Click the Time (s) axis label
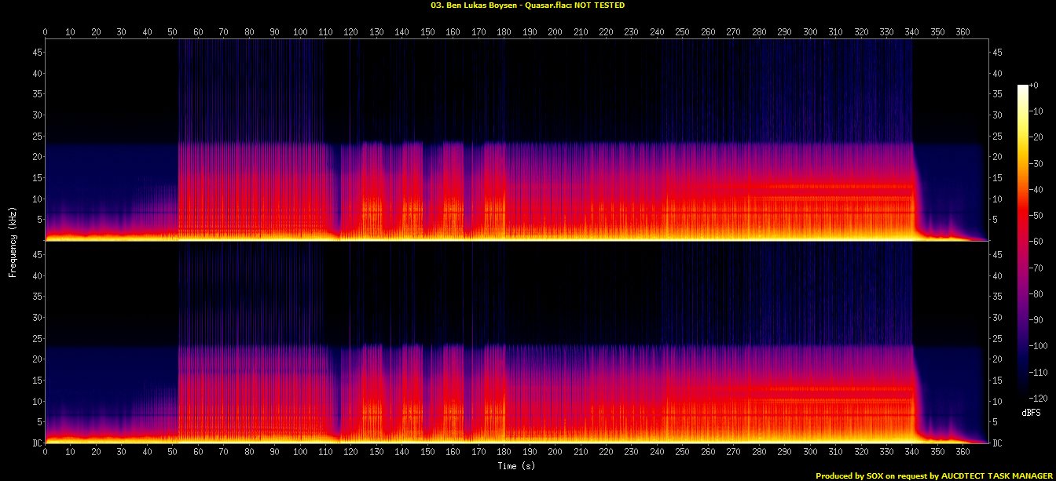 coord(515,466)
